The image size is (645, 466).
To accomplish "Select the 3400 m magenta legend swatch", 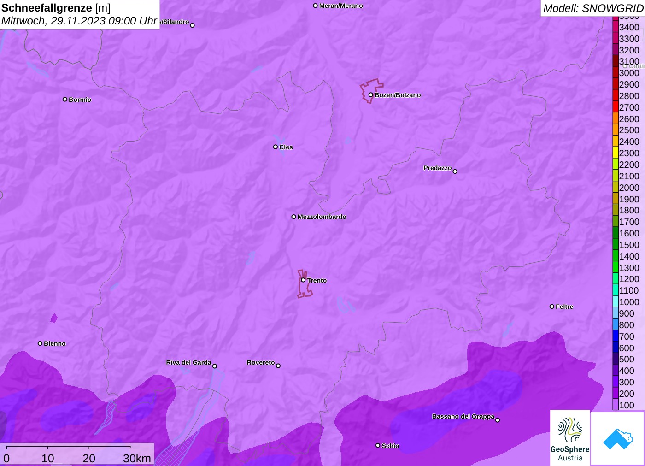I will pos(616,27).
